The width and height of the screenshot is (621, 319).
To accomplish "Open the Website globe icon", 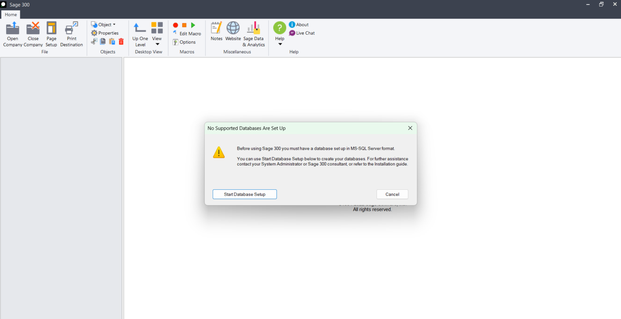I will click(233, 31).
